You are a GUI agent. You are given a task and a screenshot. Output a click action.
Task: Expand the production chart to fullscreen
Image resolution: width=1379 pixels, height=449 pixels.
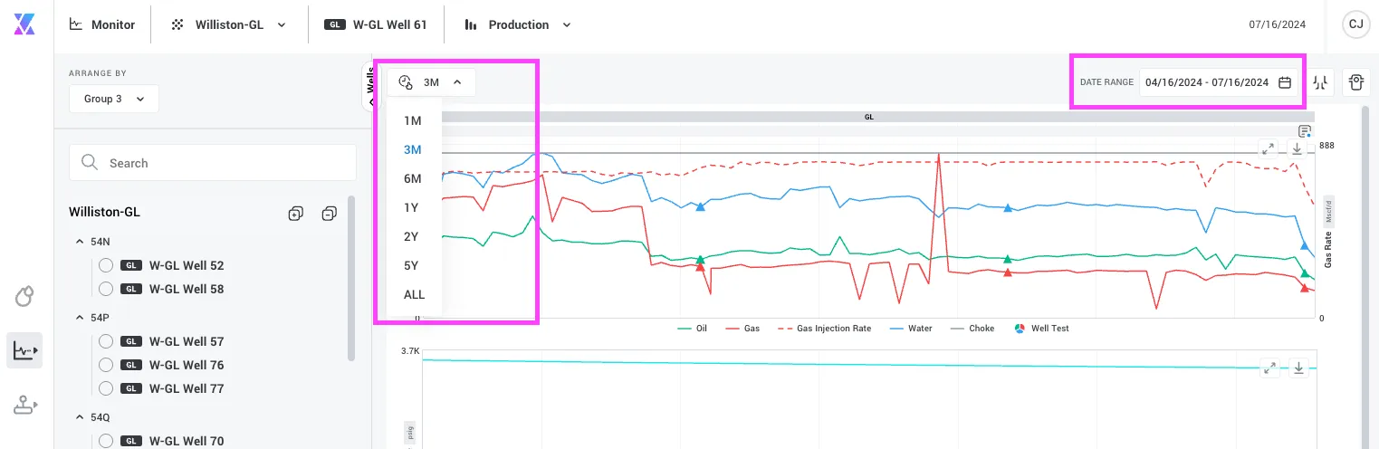(1269, 148)
